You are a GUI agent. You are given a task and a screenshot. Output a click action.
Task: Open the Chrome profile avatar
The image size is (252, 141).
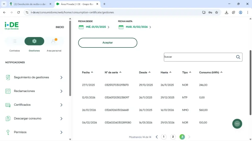point(240,12)
